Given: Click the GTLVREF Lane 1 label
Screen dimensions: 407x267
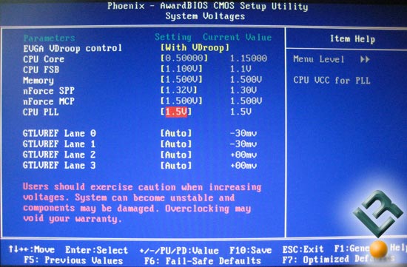Looking at the screenshot, I should [x=59, y=144].
